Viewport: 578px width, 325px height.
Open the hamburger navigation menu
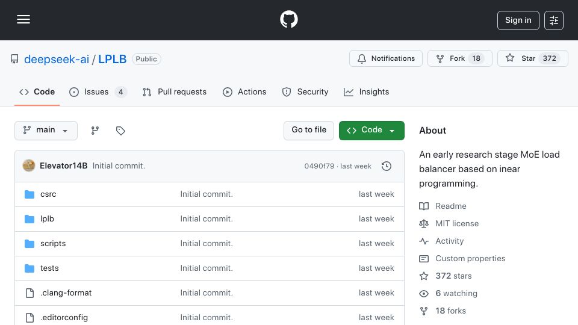tap(23, 19)
